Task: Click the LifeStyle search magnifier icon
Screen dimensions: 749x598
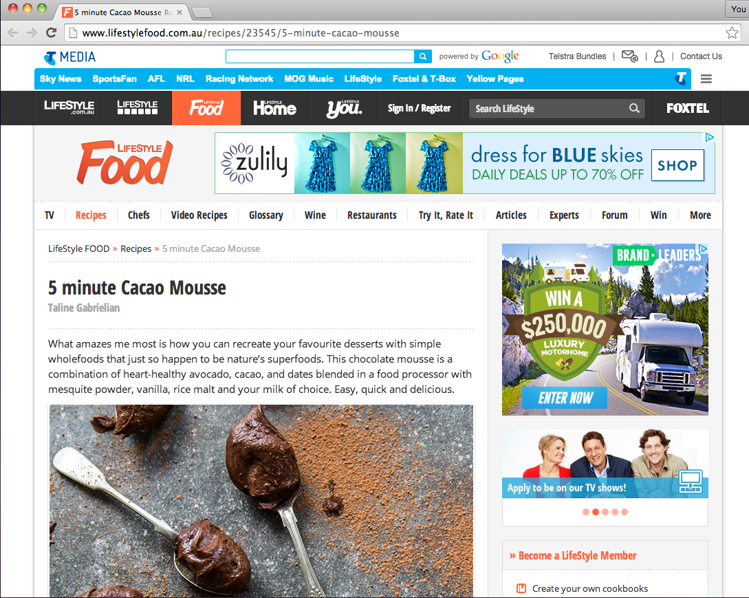Action: tap(633, 108)
